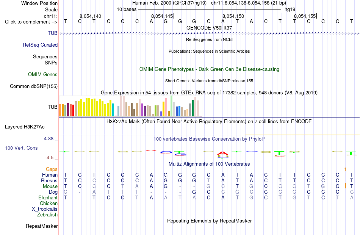This screenshot has height=235, width=360.
Task: Click the Sequences track label
Action: pyautogui.click(x=45, y=56)
